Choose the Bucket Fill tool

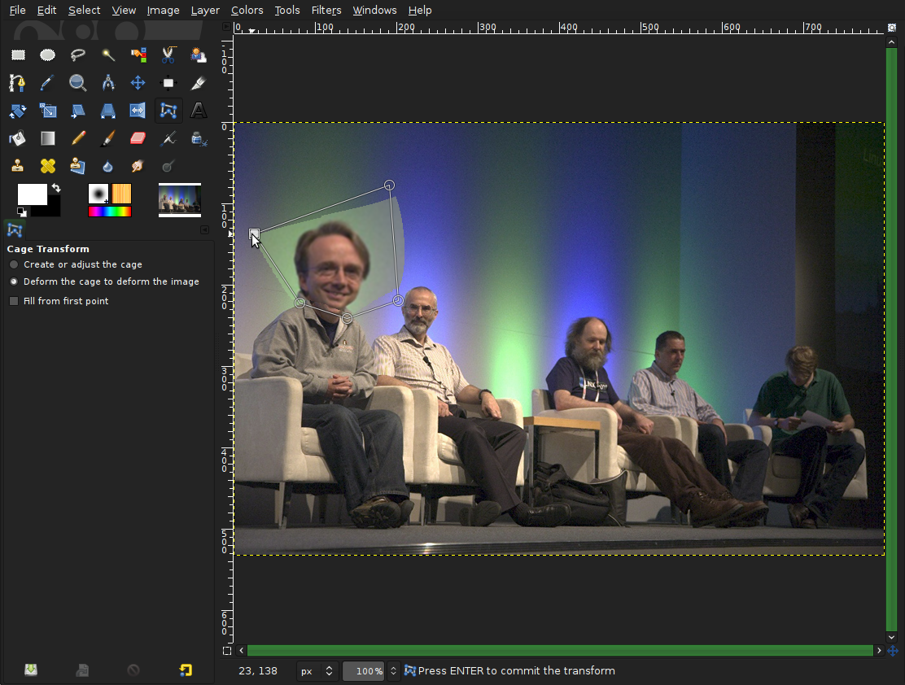point(18,138)
